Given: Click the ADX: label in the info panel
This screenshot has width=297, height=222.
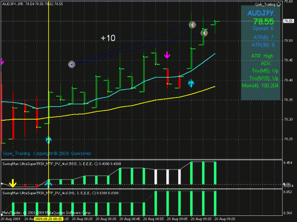Looking at the screenshot, I should 266,63.
